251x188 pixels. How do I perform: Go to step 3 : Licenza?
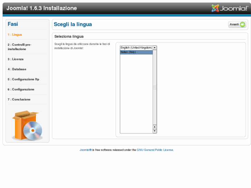(x=16, y=59)
